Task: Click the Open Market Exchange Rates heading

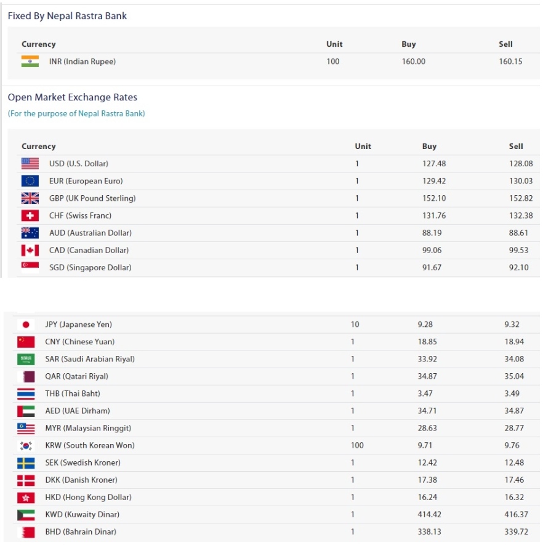Action: tap(72, 97)
